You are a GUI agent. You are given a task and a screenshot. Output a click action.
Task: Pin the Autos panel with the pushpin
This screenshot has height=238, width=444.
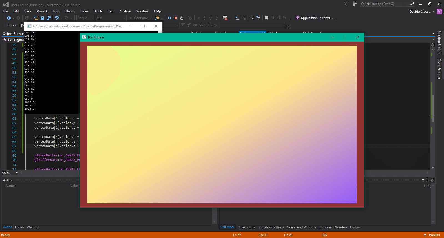click(428, 180)
